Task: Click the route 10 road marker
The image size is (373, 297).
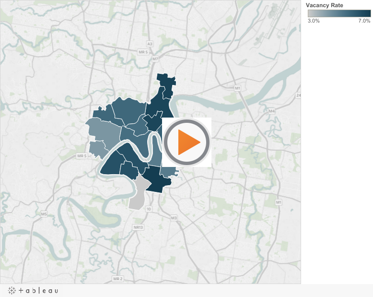Action: (x=149, y=209)
